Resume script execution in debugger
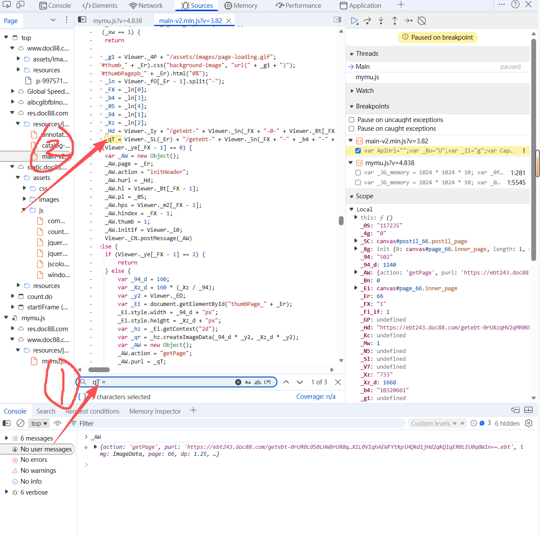The image size is (540, 536). (354, 20)
